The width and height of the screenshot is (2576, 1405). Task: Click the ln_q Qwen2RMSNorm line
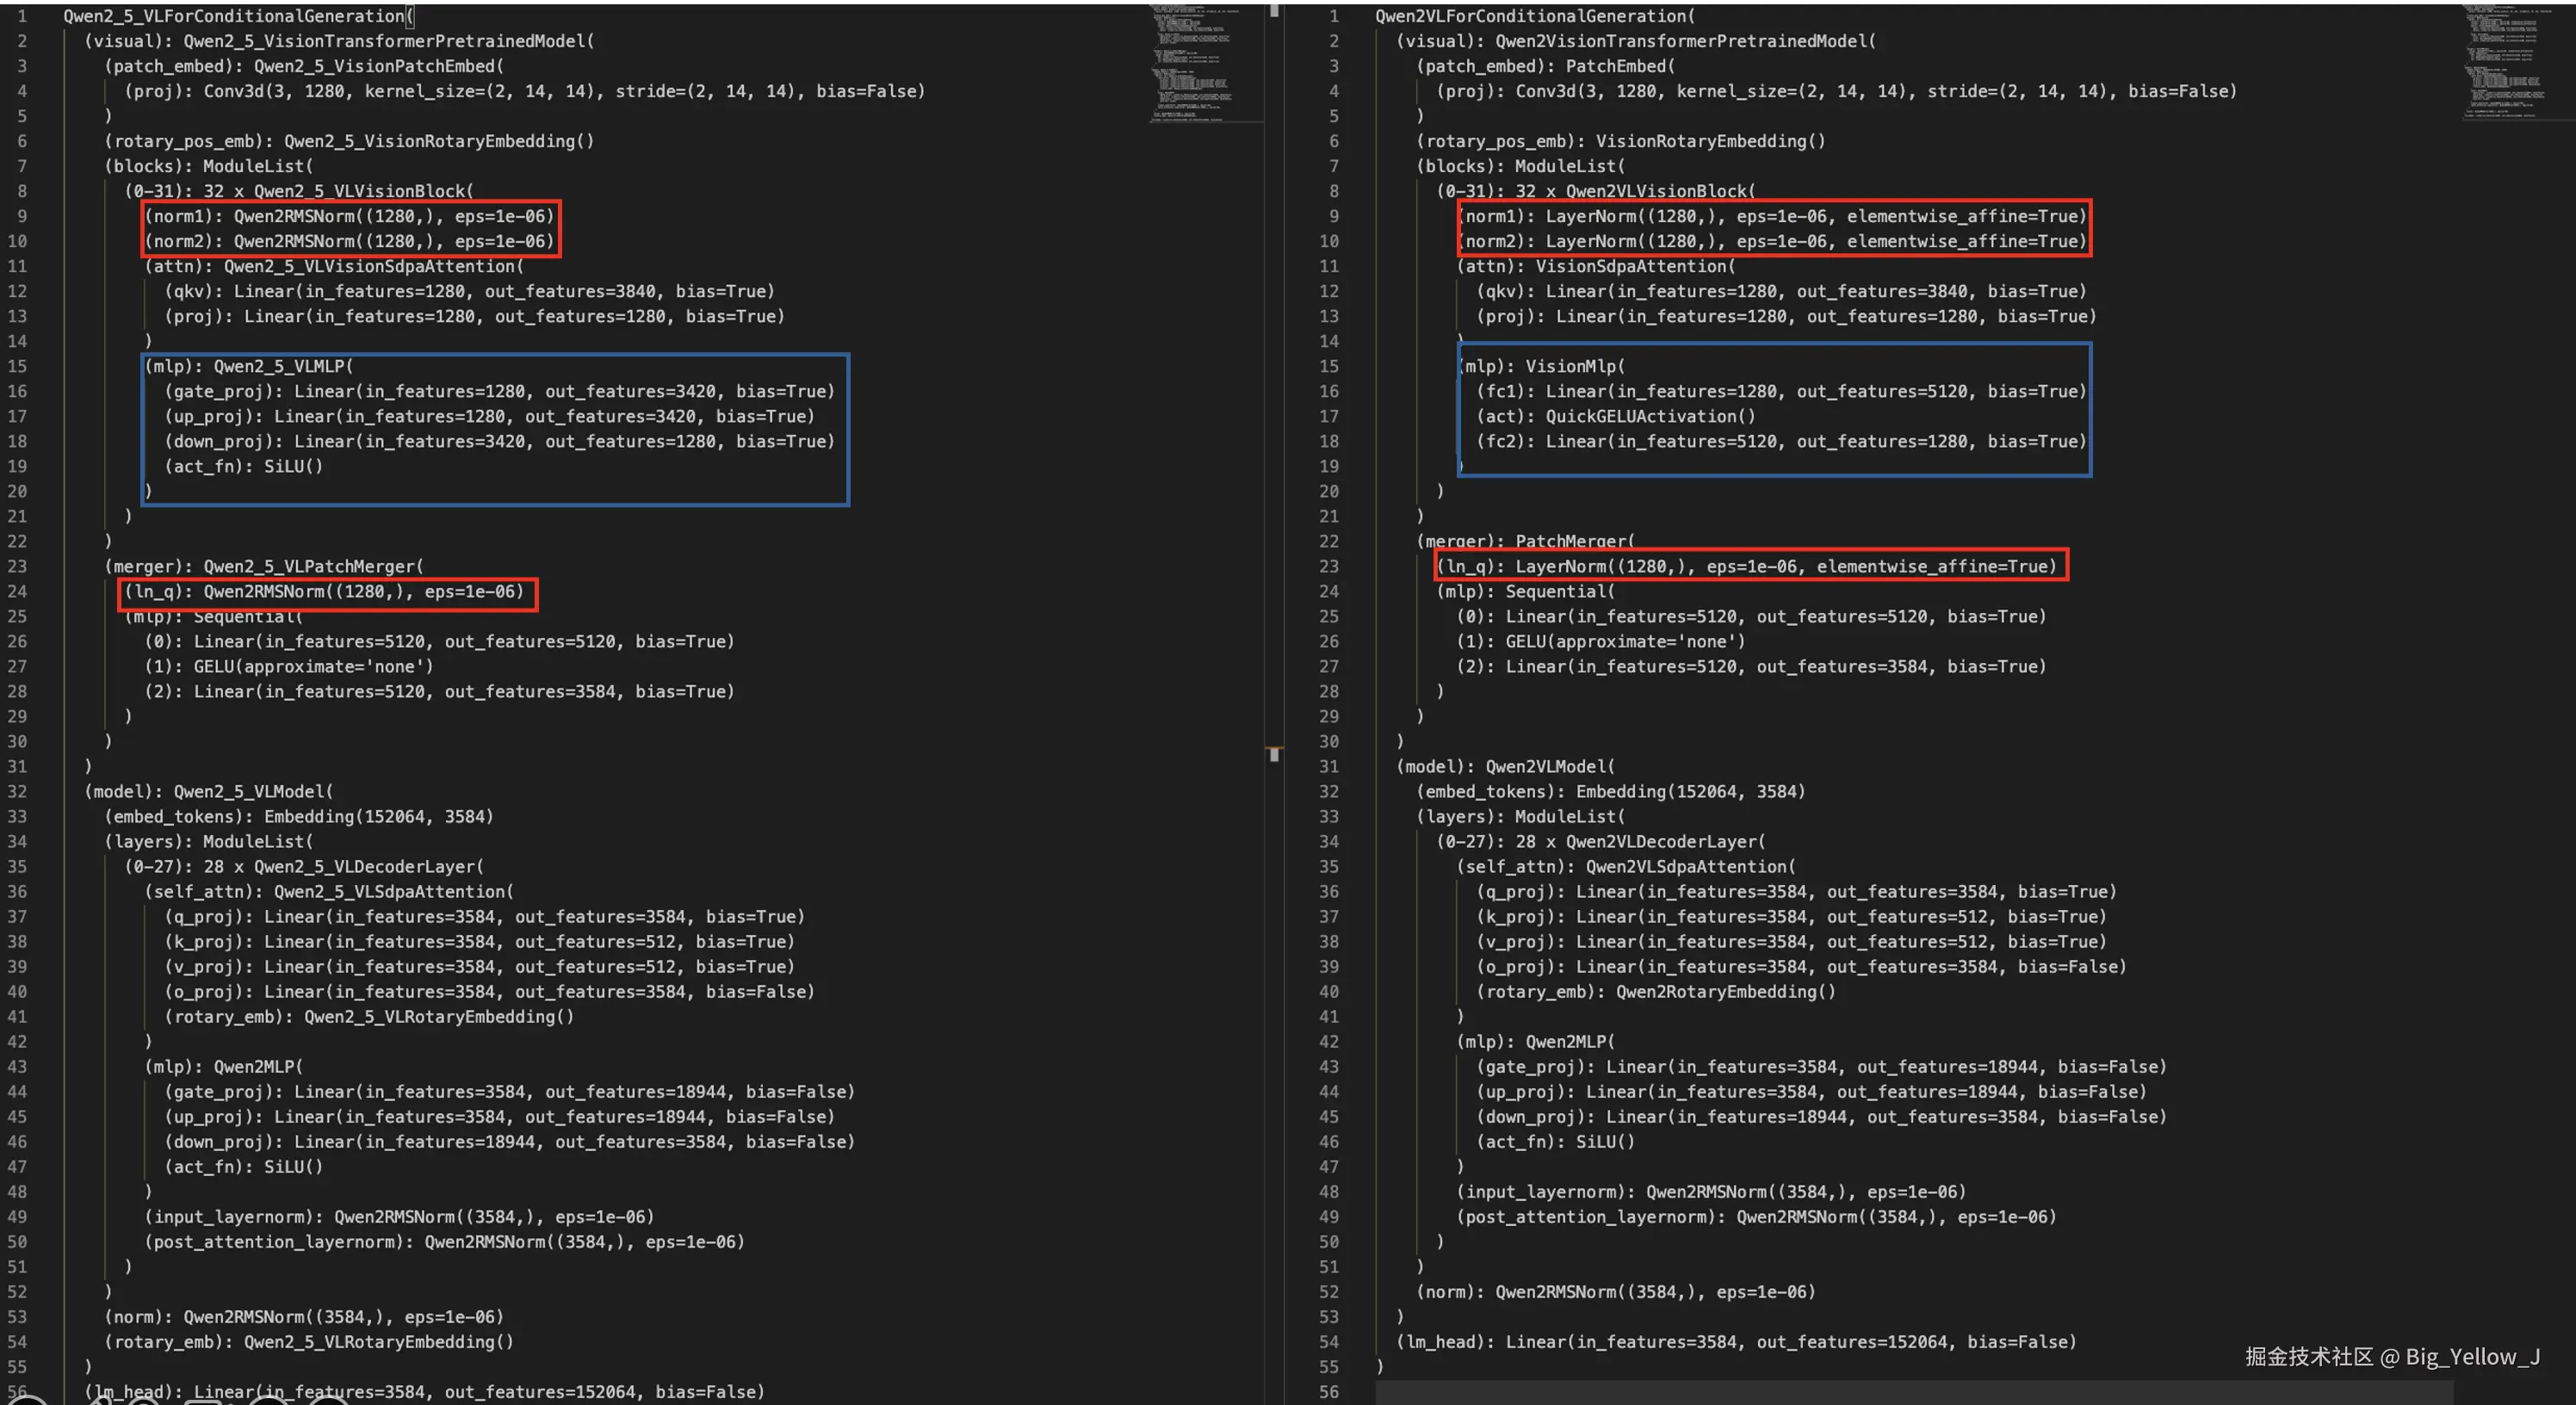[x=324, y=591]
